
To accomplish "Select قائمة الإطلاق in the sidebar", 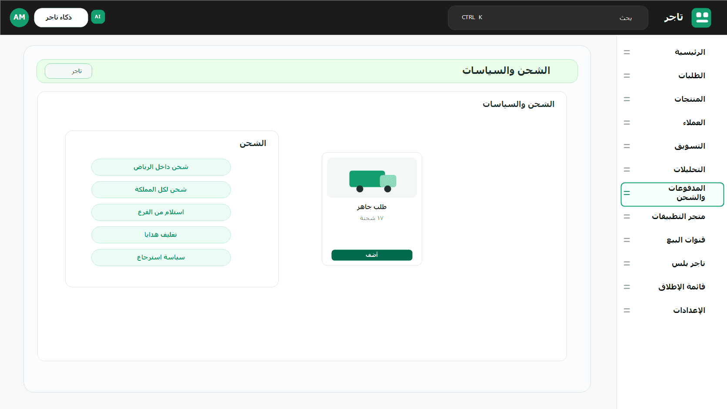I will (672, 287).
